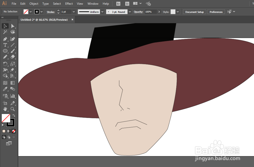Expand the Uniform width profile dropdown

coord(102,12)
